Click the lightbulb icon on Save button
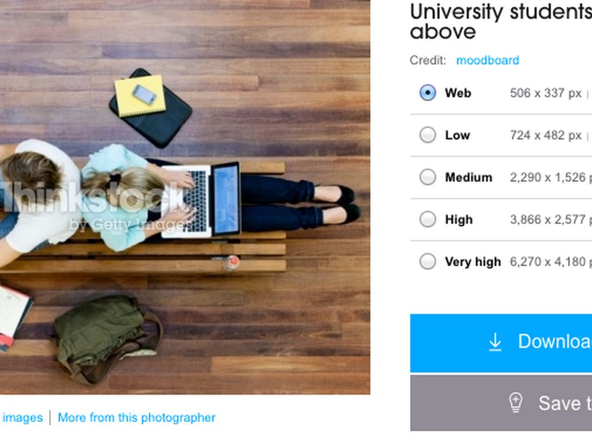This screenshot has height=444, width=592. pyautogui.click(x=516, y=402)
